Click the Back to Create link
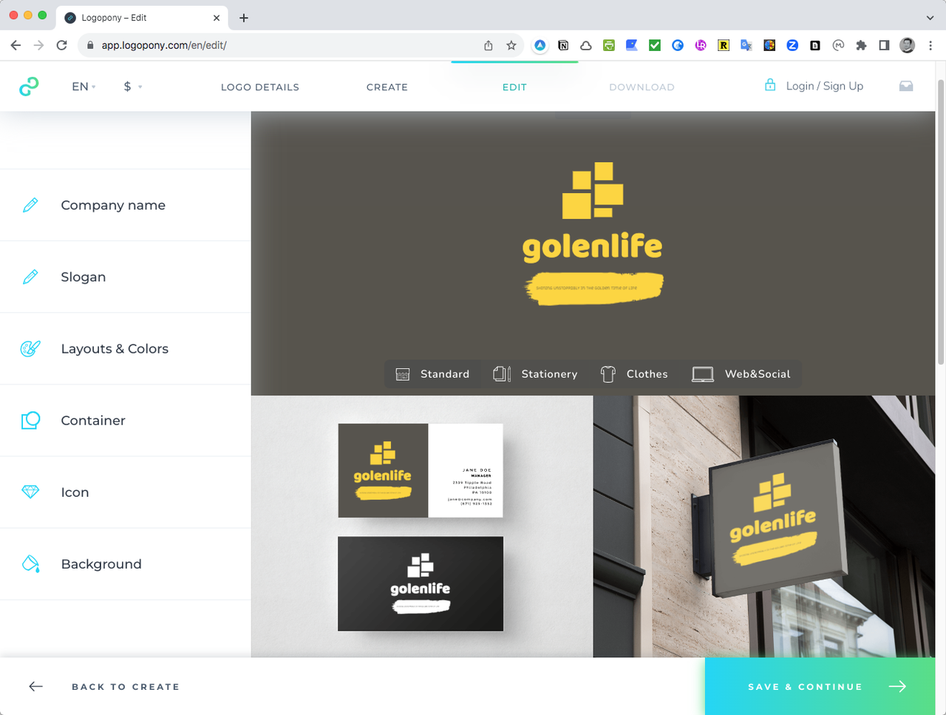 (x=104, y=687)
